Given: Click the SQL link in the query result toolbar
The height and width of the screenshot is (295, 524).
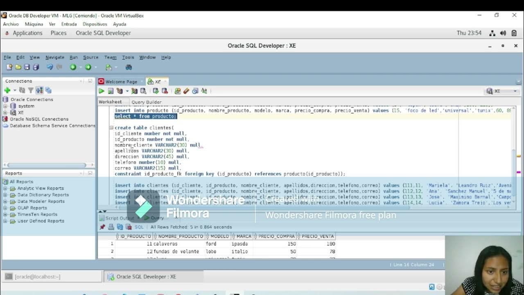Looking at the screenshot, I should (139, 227).
